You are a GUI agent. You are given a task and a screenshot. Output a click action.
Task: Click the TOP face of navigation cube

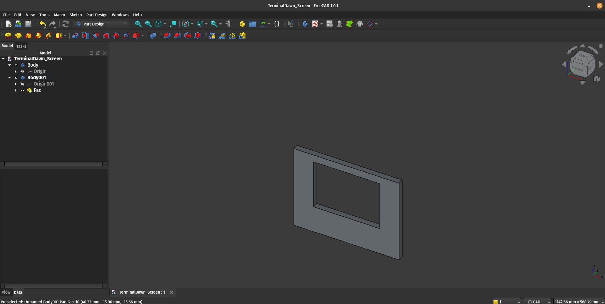click(x=583, y=56)
